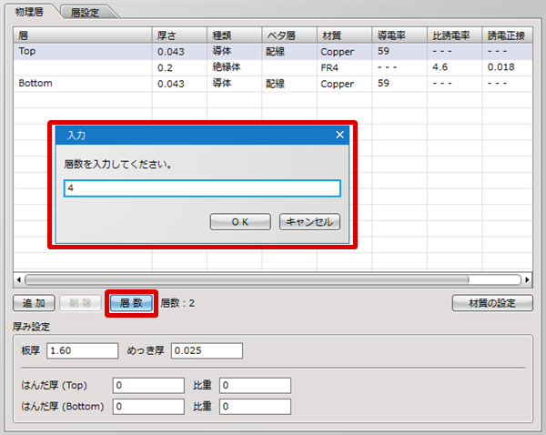Select the Bottom layer row

coord(82,83)
